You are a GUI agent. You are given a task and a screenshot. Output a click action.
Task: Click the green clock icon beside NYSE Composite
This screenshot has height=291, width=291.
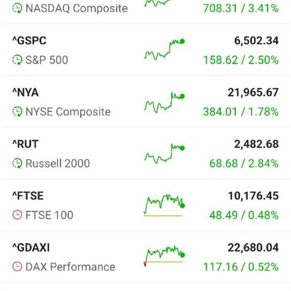(x=17, y=112)
